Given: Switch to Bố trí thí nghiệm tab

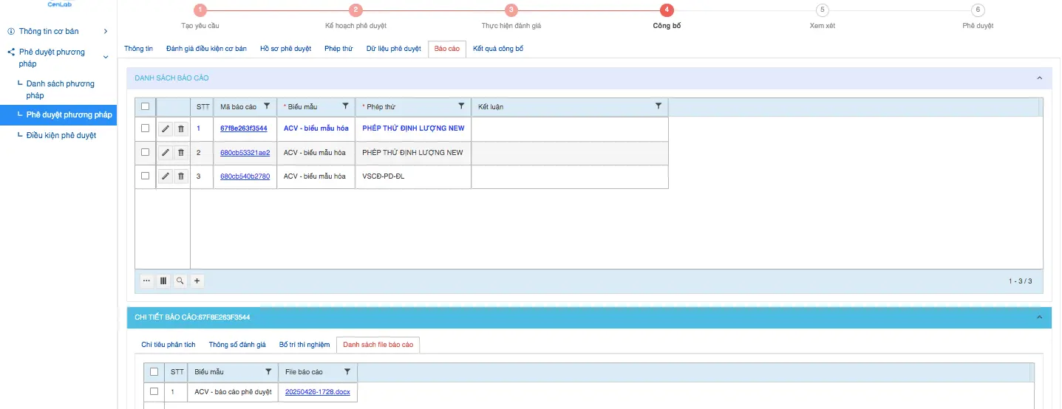Looking at the screenshot, I should click(304, 345).
